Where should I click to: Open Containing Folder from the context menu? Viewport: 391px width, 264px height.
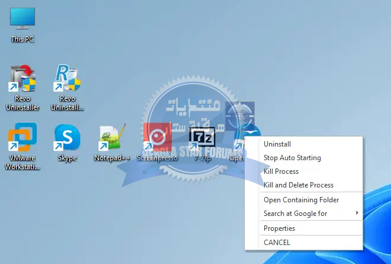pyautogui.click(x=301, y=200)
